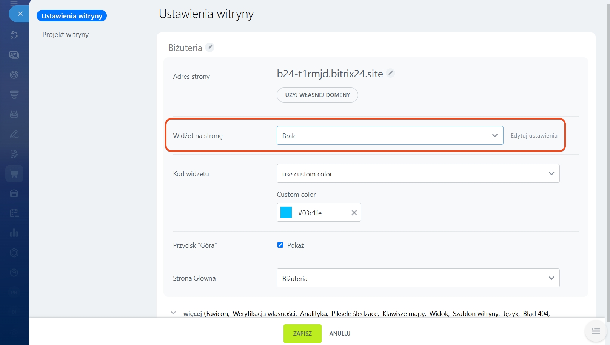Select the Ustawienia witryny tab
This screenshot has width=610, height=345.
click(72, 16)
